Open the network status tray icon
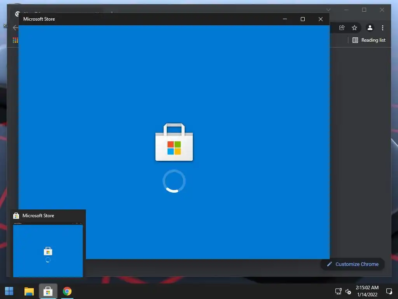This screenshot has height=299, width=398. point(338,291)
